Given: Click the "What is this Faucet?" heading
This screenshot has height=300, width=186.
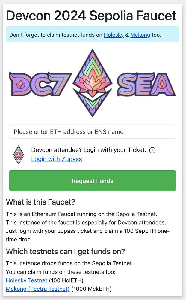Looking at the screenshot, I should tap(40, 202).
